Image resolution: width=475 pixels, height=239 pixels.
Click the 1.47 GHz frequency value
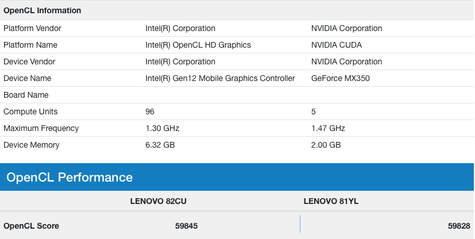point(328,128)
